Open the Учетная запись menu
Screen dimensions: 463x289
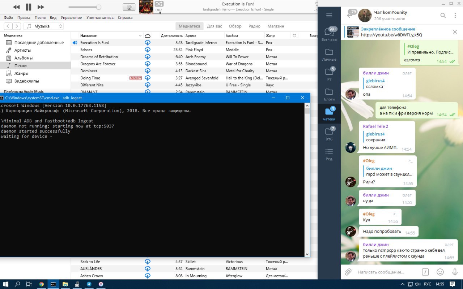pos(100,17)
